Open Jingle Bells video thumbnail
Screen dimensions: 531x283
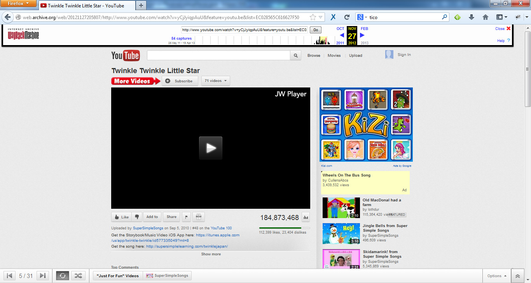[x=341, y=234]
